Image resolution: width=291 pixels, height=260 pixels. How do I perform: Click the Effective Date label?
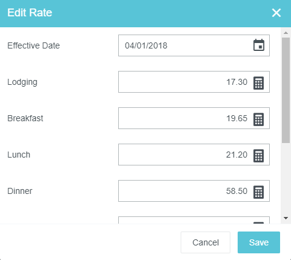point(33,45)
